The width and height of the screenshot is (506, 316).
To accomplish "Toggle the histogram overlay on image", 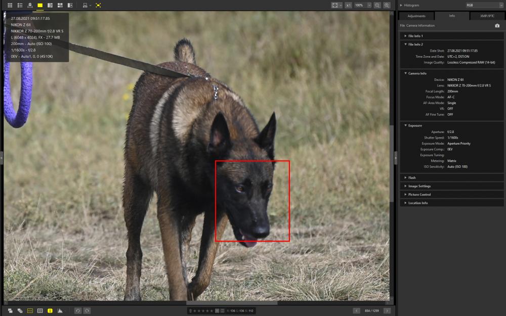I will click(60, 311).
